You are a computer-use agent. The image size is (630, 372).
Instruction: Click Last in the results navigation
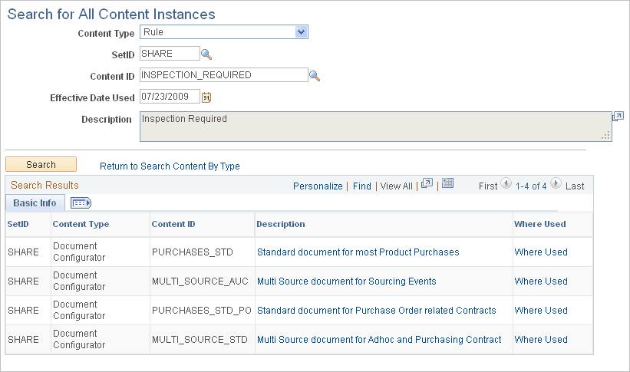pos(575,186)
